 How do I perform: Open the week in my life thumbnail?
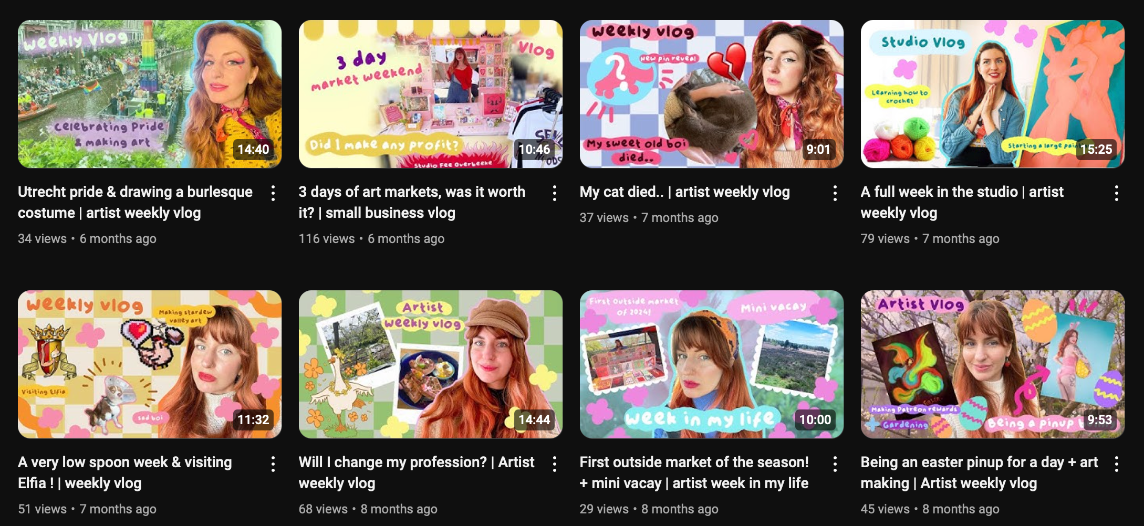coord(712,364)
